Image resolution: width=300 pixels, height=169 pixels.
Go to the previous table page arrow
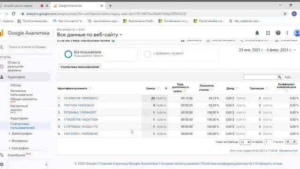pos(288,142)
